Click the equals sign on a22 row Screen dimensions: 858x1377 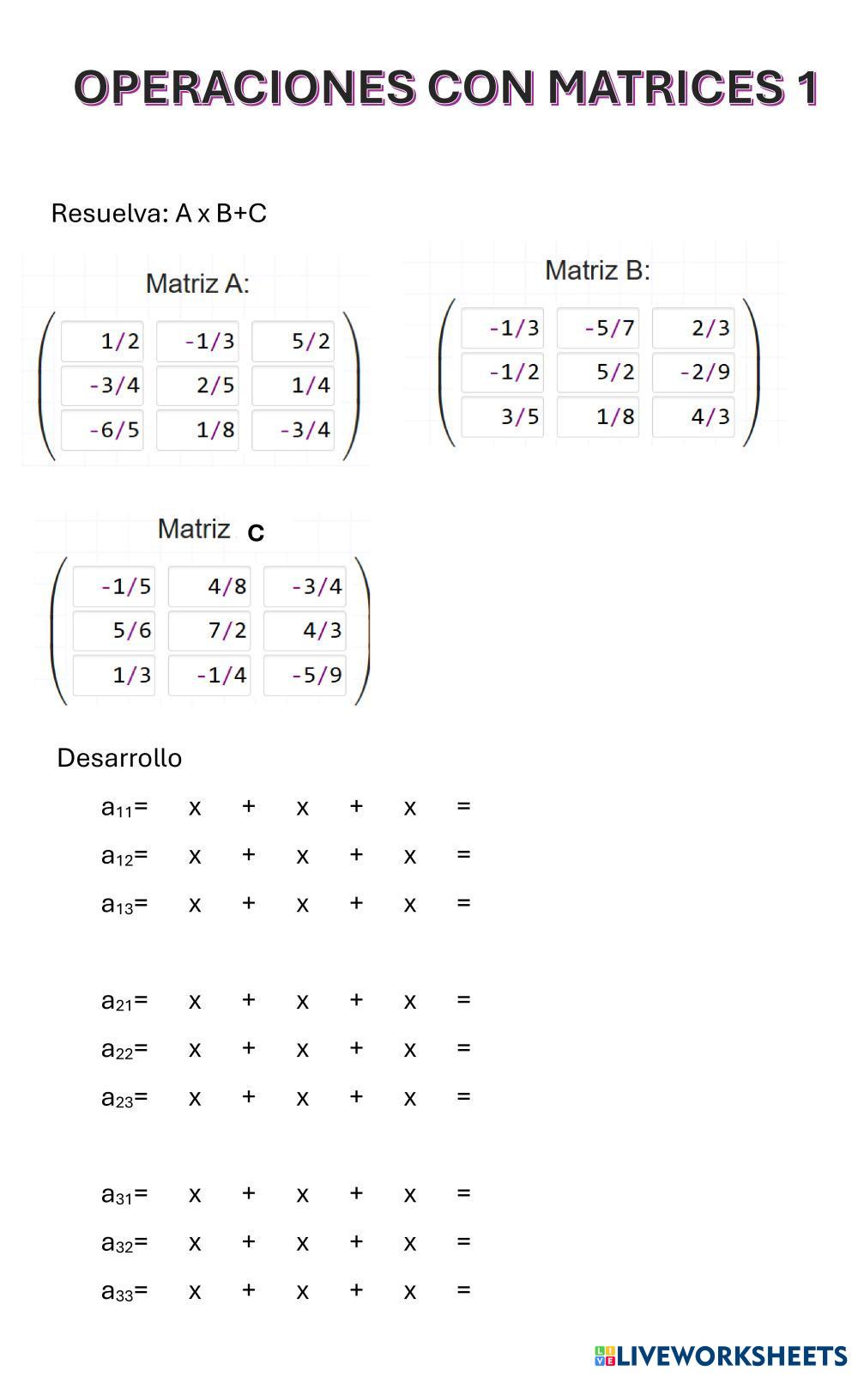pyautogui.click(x=463, y=1048)
